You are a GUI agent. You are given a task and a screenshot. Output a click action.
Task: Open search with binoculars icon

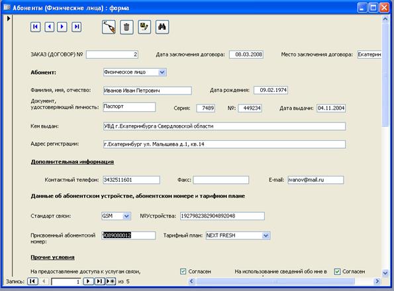(162, 27)
